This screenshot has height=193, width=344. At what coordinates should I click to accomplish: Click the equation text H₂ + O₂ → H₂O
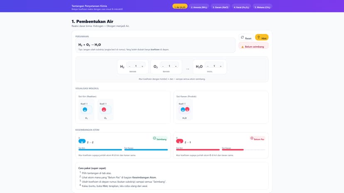tap(89, 45)
